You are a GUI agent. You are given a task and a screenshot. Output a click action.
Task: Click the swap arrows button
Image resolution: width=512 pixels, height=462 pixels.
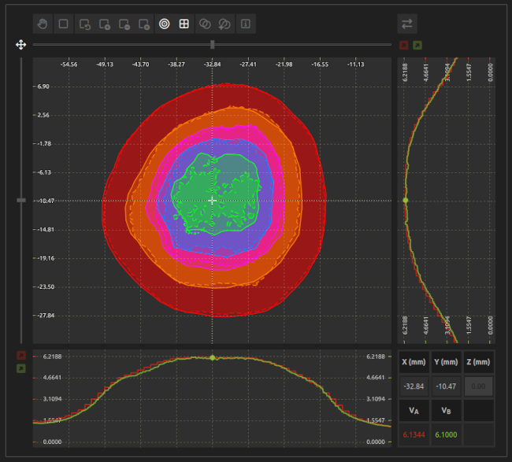pyautogui.click(x=407, y=24)
